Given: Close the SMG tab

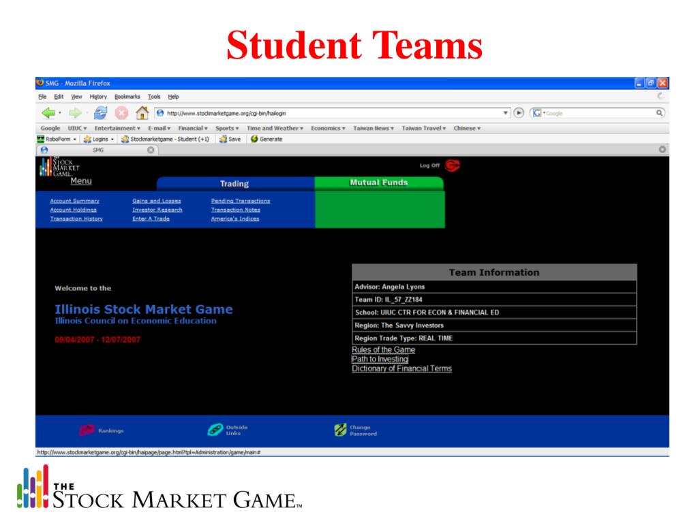Looking at the screenshot, I should (151, 150).
